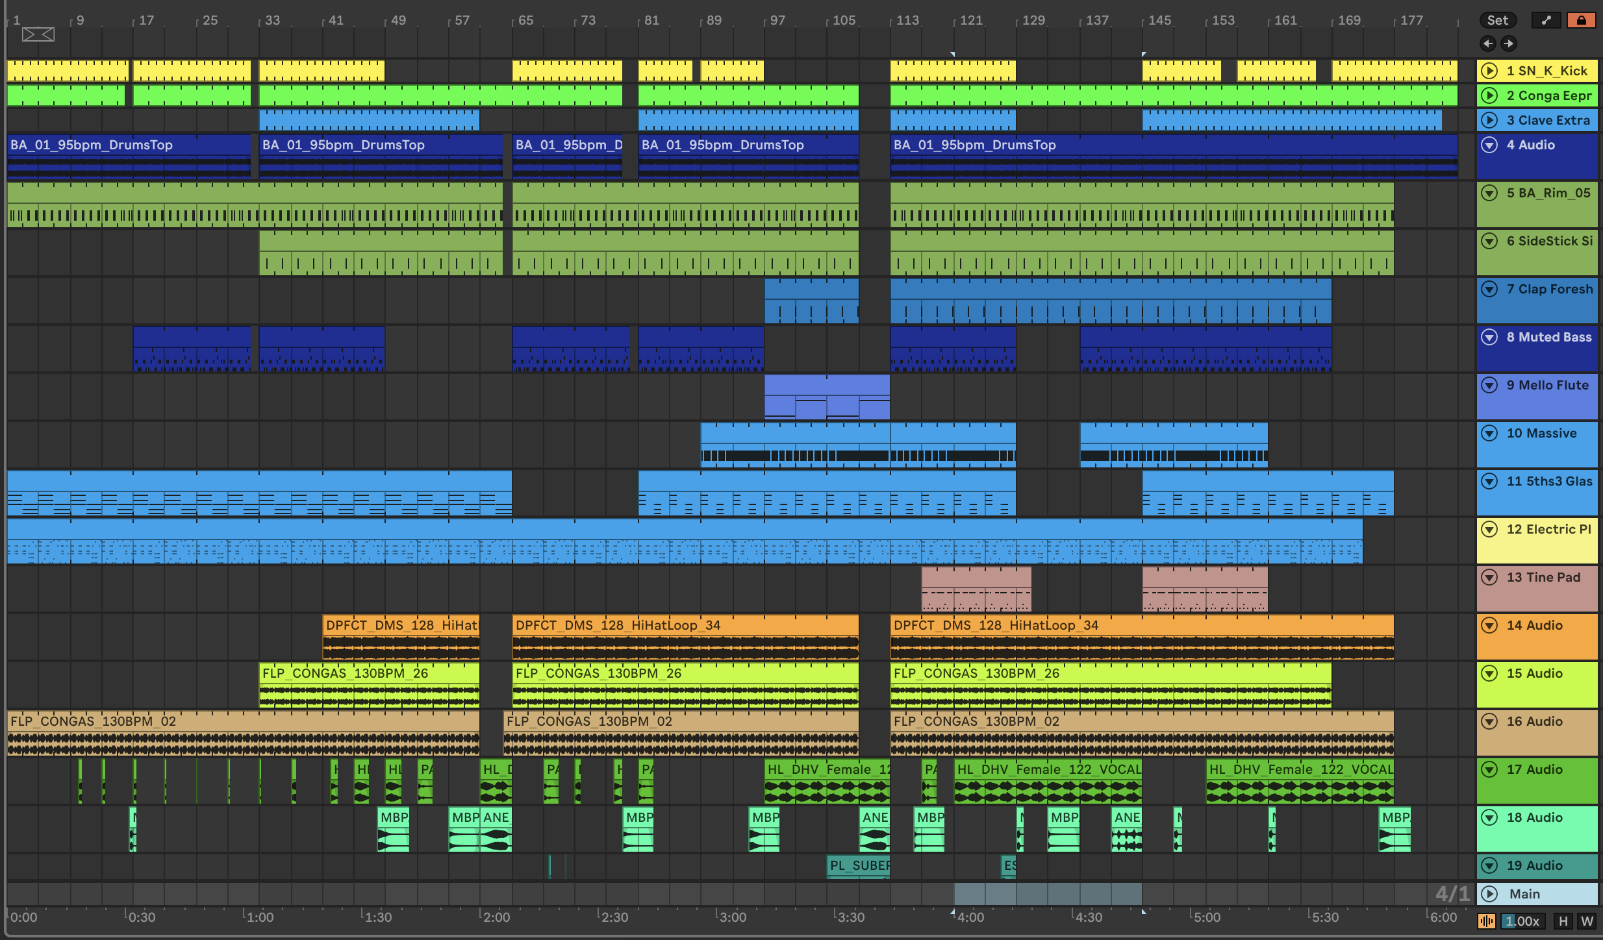Click the Set locator button

(x=1497, y=20)
